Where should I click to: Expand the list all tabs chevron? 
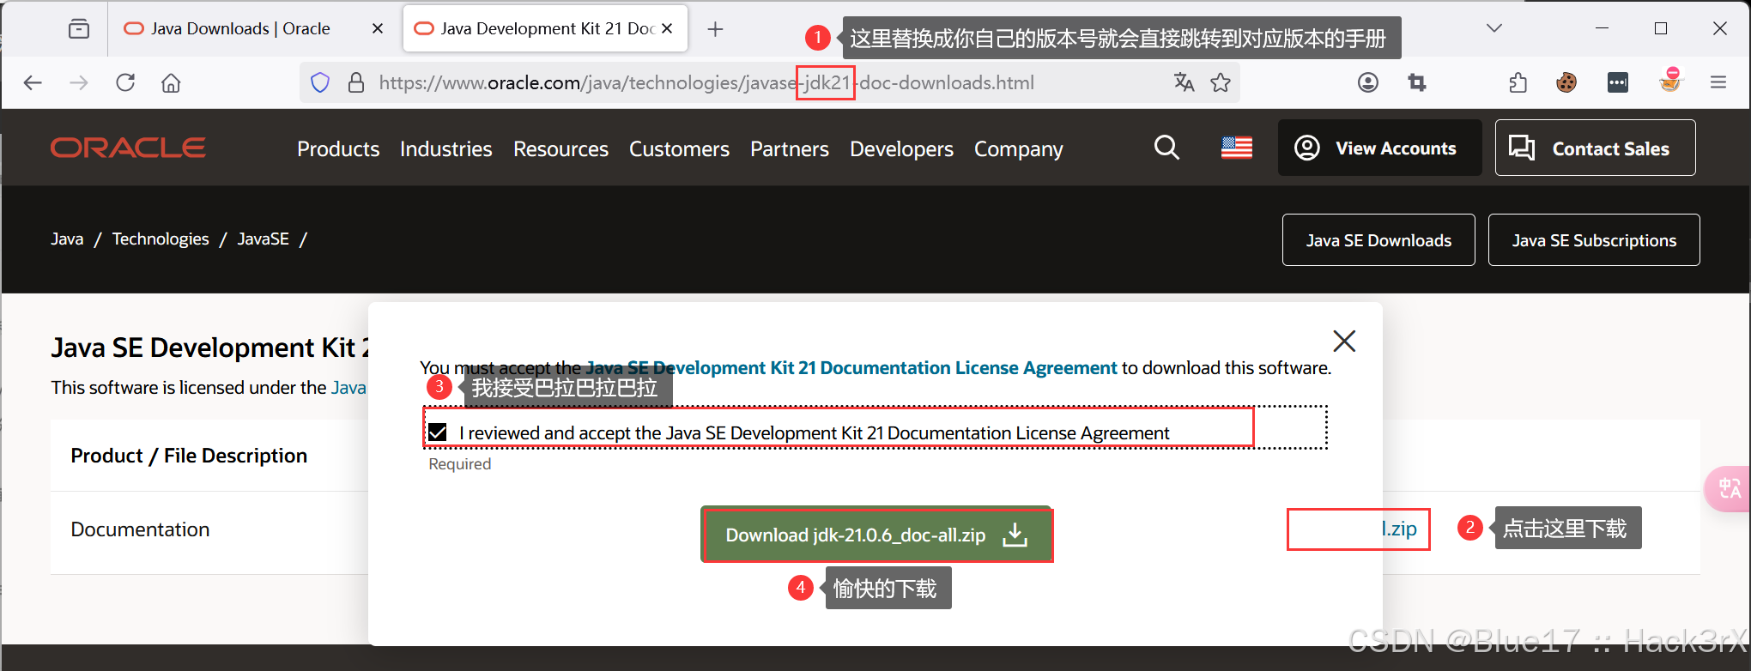click(1494, 28)
